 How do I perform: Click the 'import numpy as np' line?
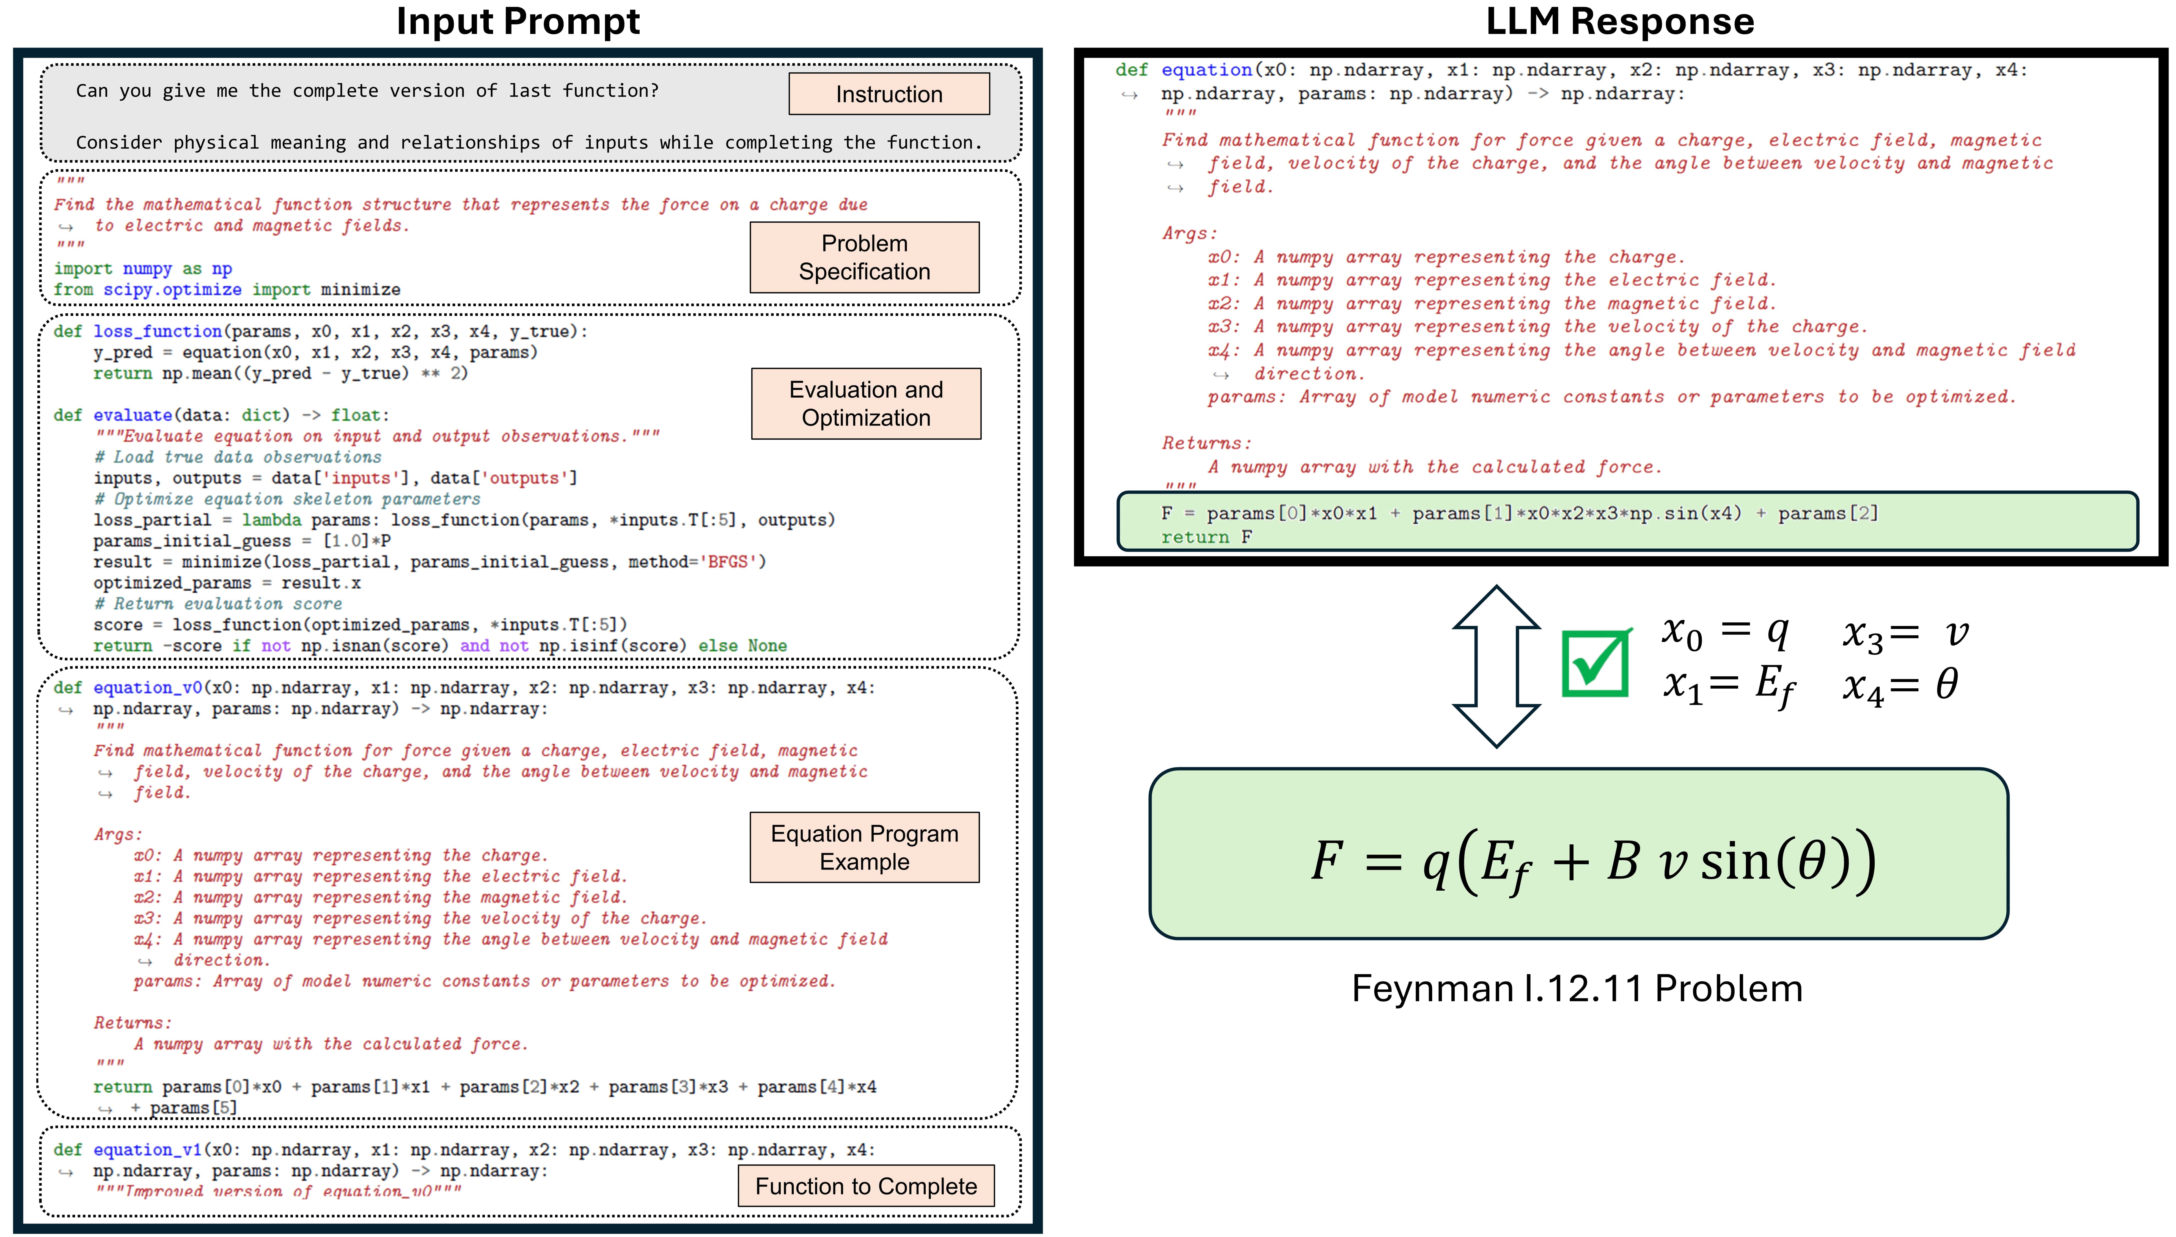point(143,269)
